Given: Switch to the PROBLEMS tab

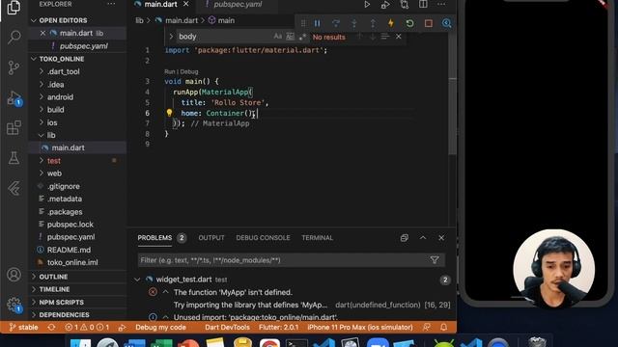Looking at the screenshot, I should click(x=154, y=238).
